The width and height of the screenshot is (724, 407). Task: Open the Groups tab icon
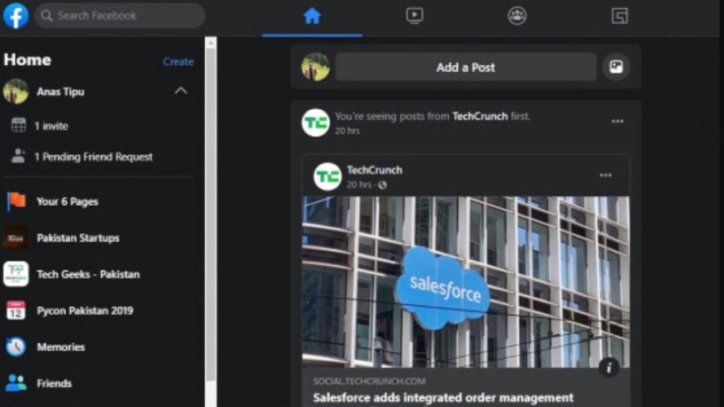(x=517, y=16)
